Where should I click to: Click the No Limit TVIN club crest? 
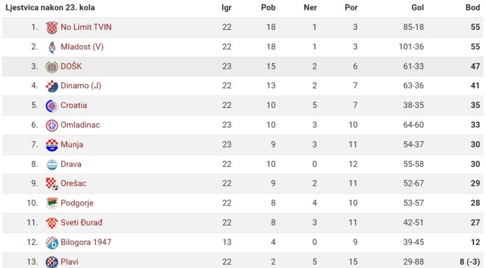tap(52, 28)
